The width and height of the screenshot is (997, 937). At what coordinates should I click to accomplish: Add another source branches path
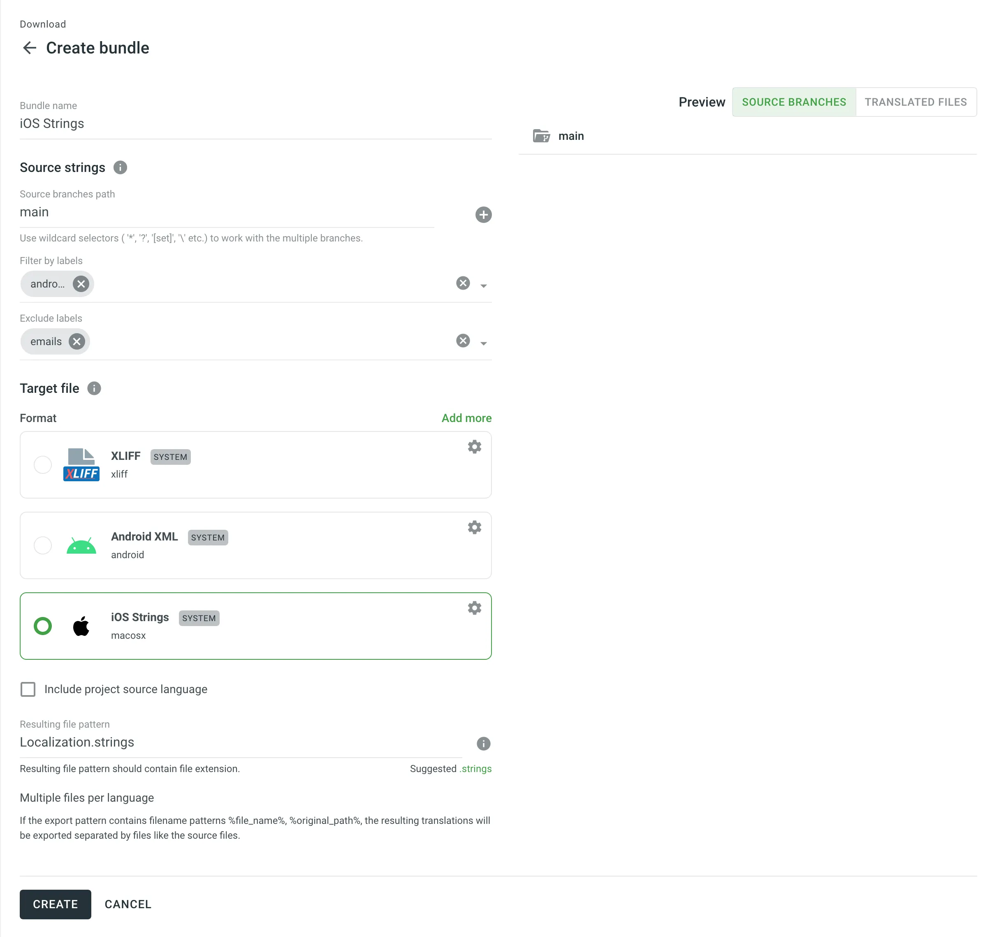(x=483, y=215)
